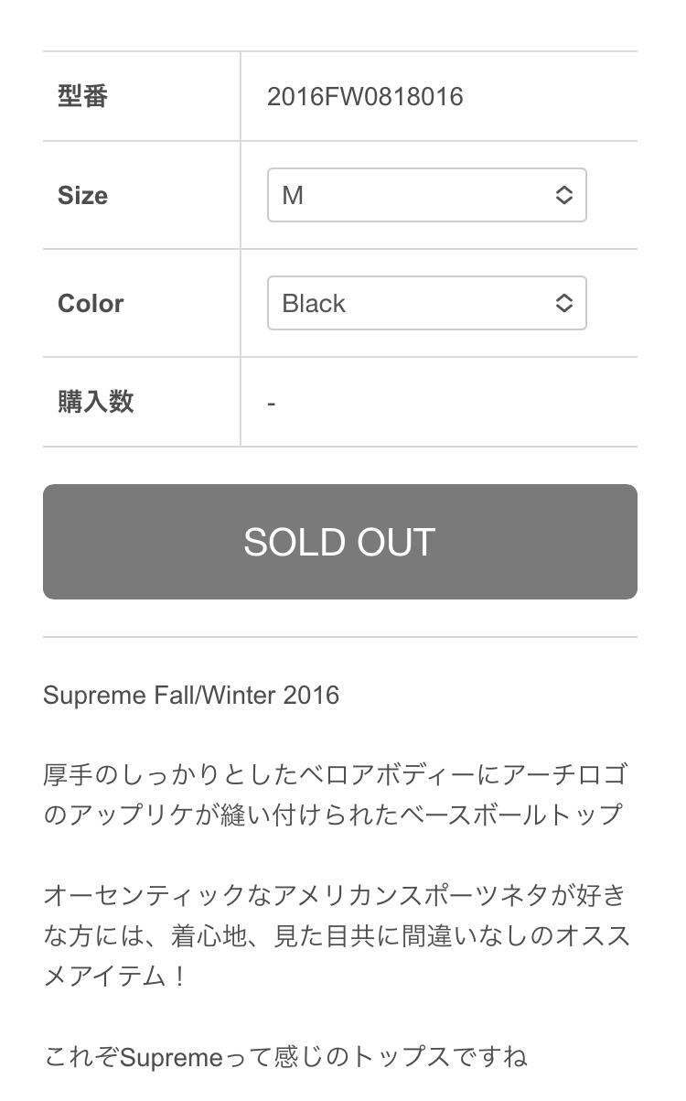The image size is (686, 1101).
Task: Open the Size dropdown showing M
Action: pos(426,195)
